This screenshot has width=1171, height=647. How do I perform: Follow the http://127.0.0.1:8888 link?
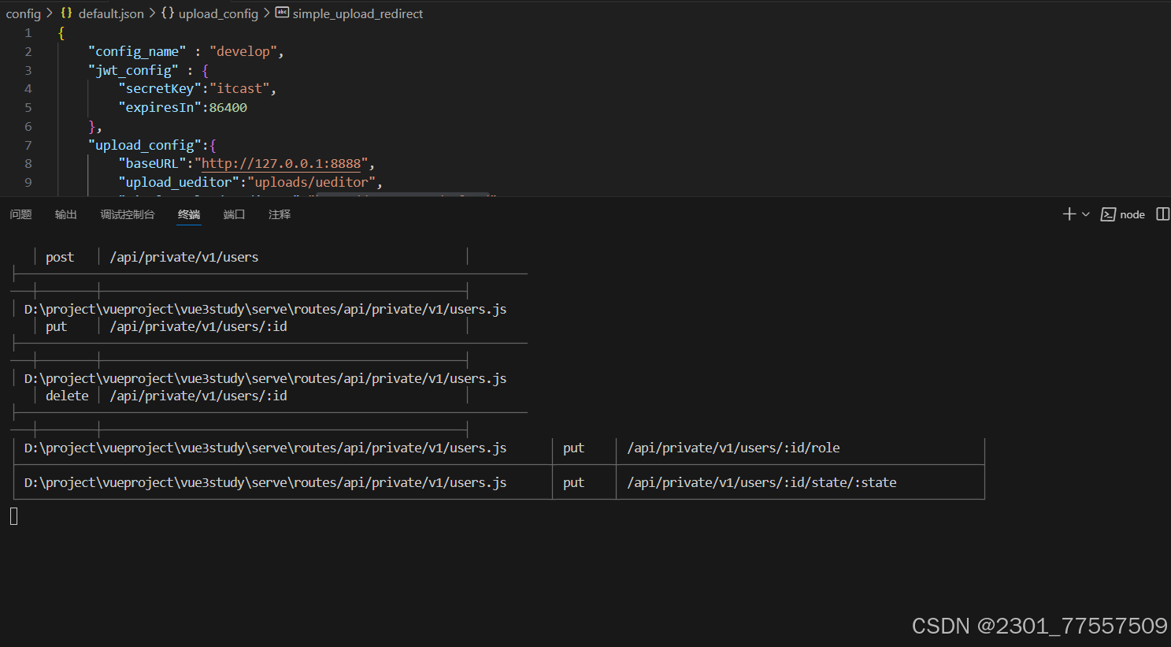pyautogui.click(x=281, y=163)
